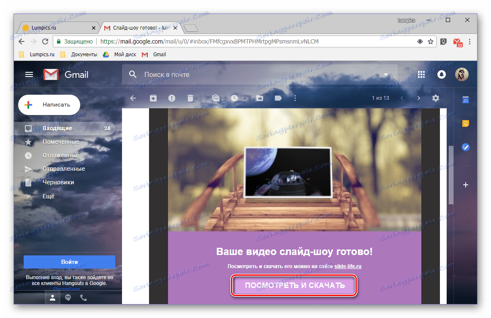Mark the email as unread
The width and height of the screenshot is (491, 318).
pos(215,98)
